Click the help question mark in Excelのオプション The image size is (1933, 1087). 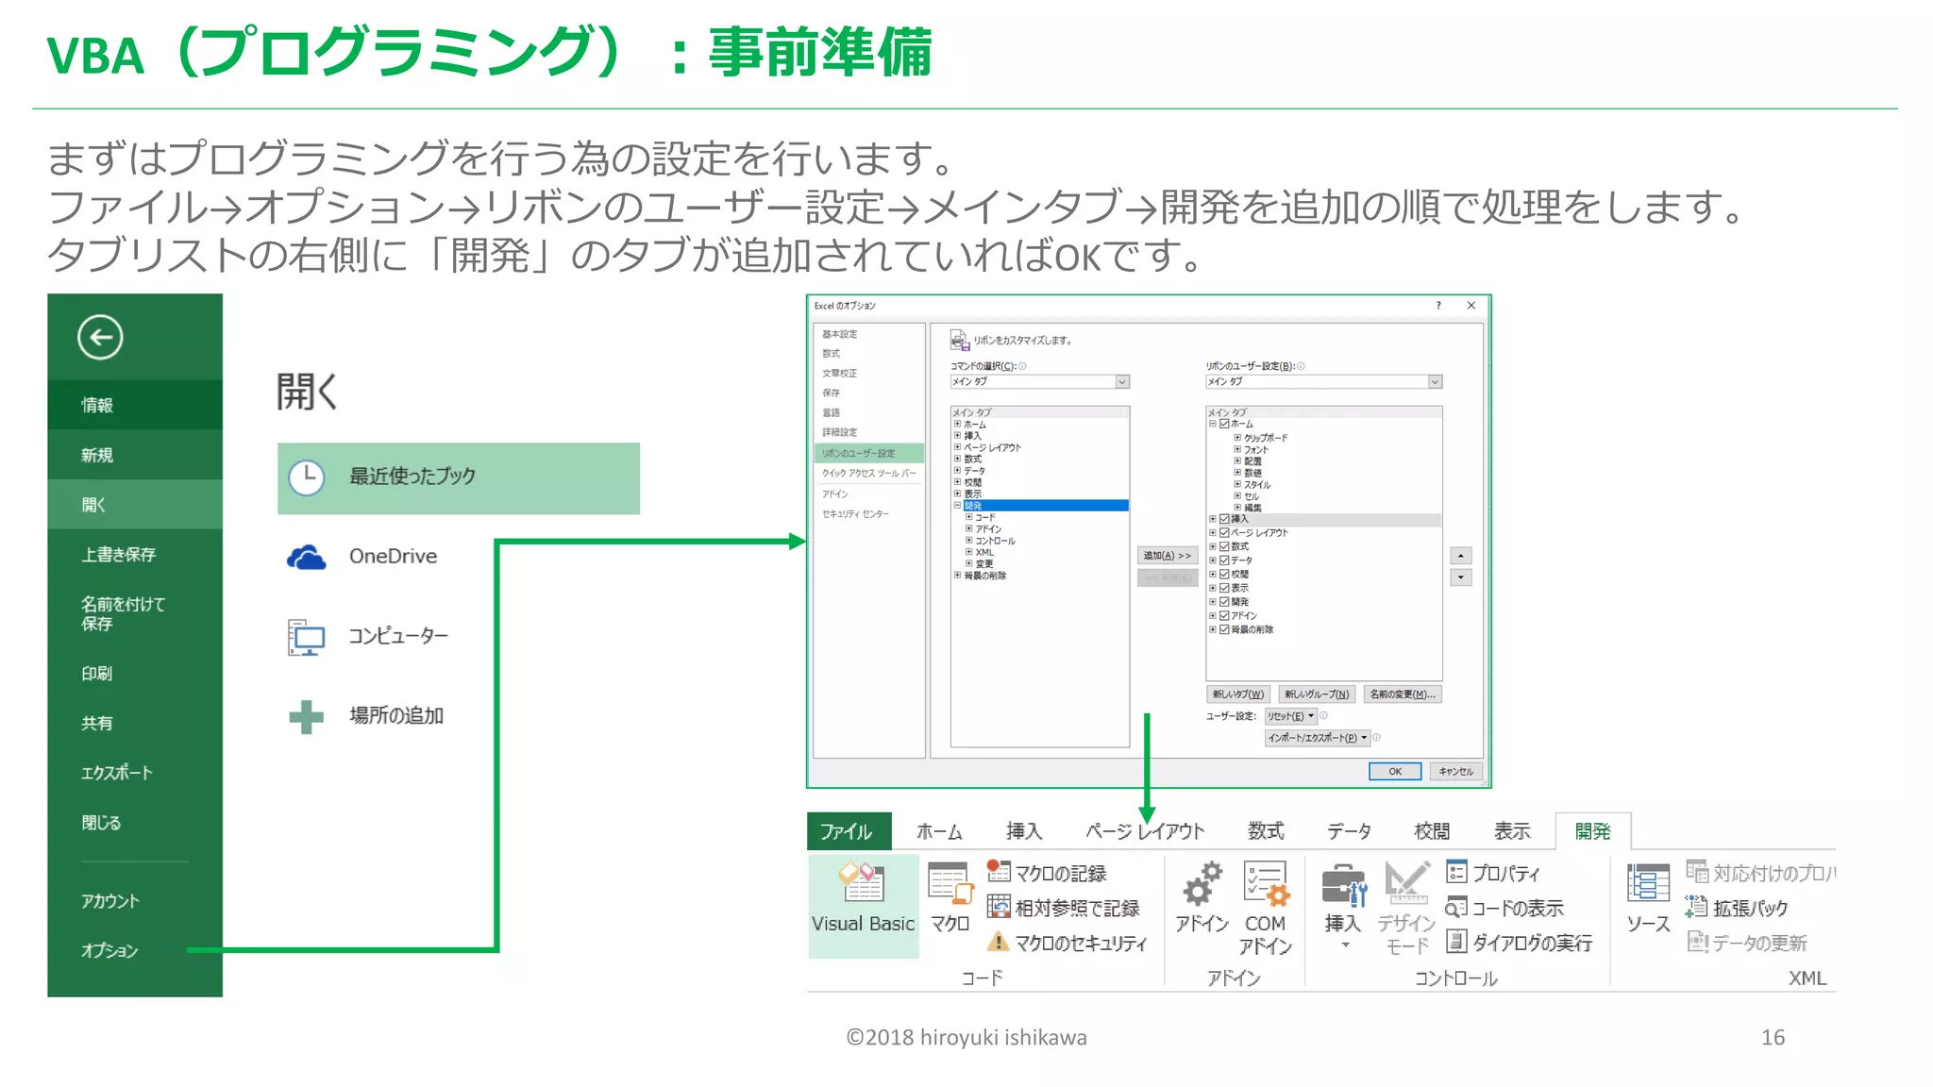click(1438, 306)
